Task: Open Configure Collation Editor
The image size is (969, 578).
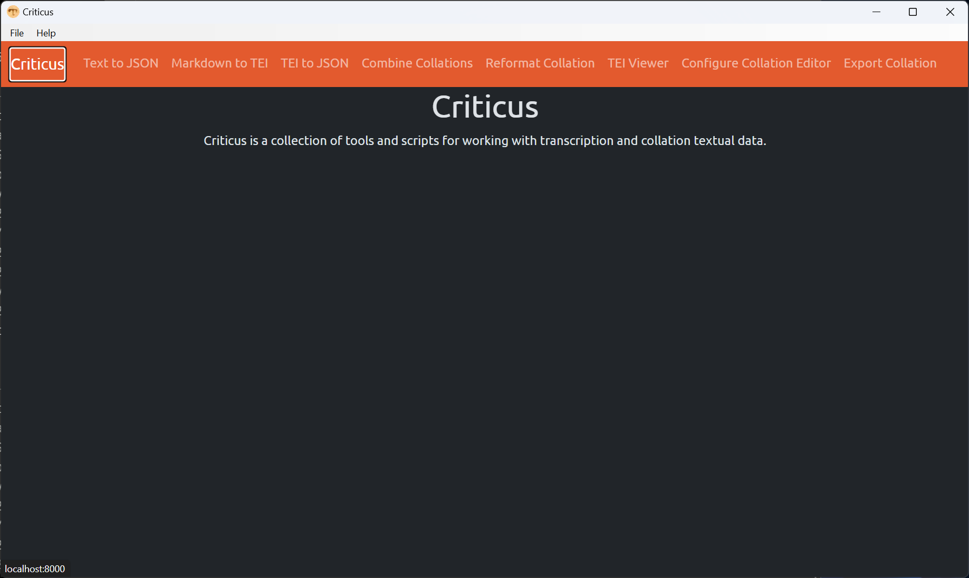Action: (756, 63)
